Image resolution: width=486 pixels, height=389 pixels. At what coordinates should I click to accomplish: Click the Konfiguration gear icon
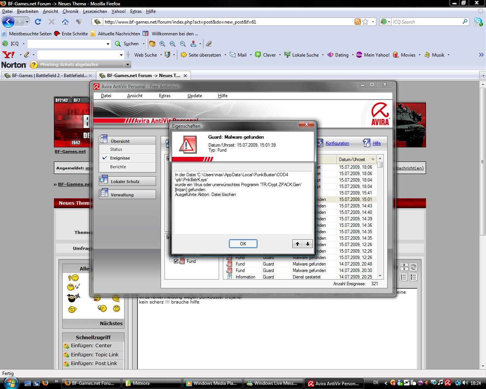(319, 143)
